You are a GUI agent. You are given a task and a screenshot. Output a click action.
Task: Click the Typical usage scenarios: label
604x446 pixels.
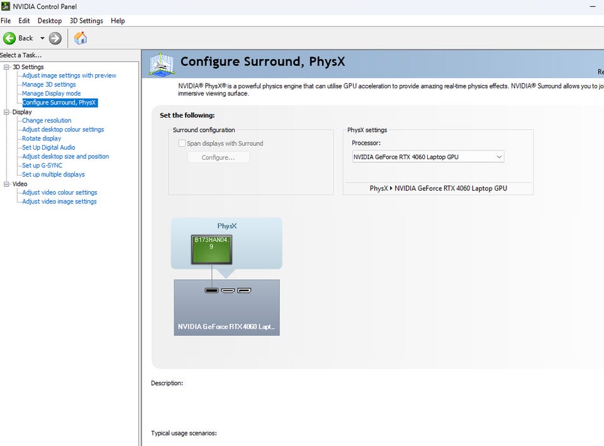click(184, 433)
